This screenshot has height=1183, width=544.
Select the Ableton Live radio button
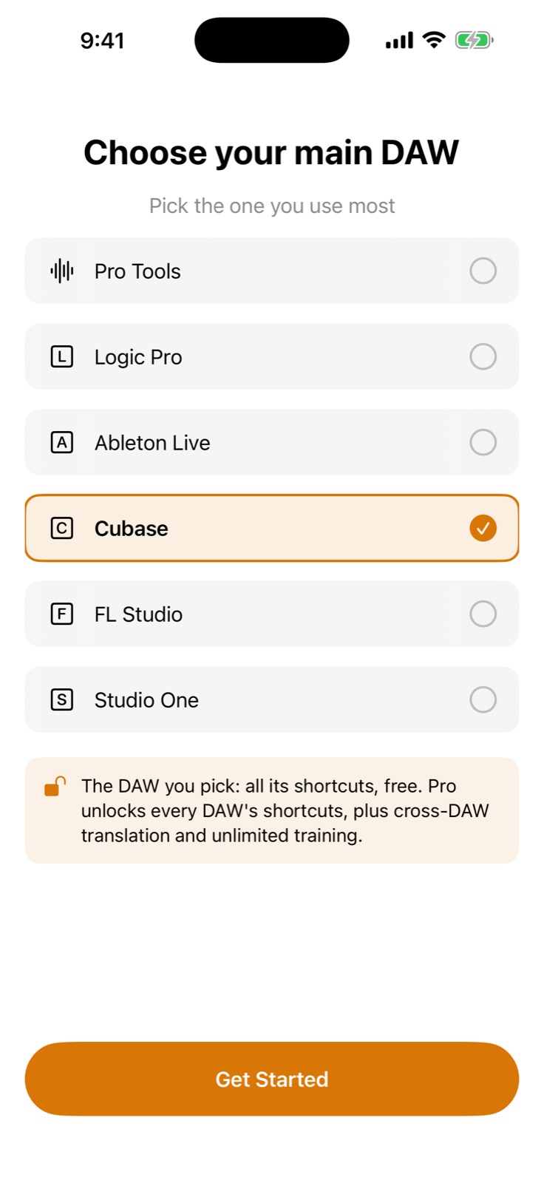tap(483, 443)
